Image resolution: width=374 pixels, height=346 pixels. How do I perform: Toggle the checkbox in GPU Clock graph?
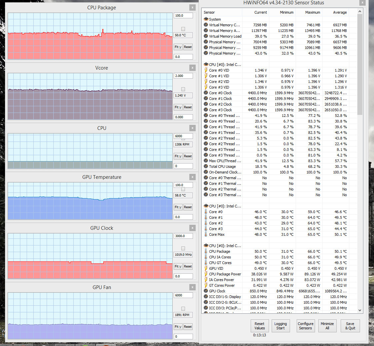point(183,248)
